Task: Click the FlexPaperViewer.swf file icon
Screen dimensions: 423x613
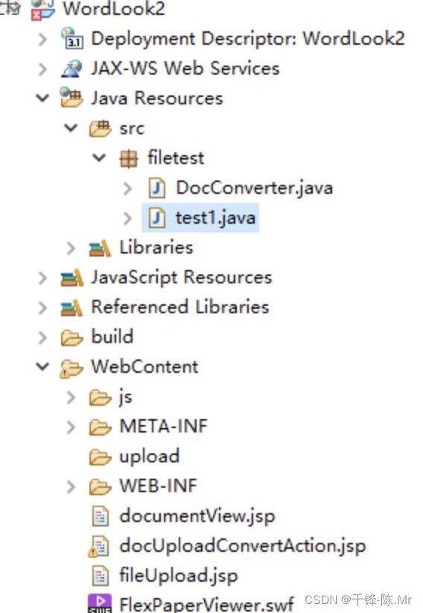Action: click(x=100, y=603)
